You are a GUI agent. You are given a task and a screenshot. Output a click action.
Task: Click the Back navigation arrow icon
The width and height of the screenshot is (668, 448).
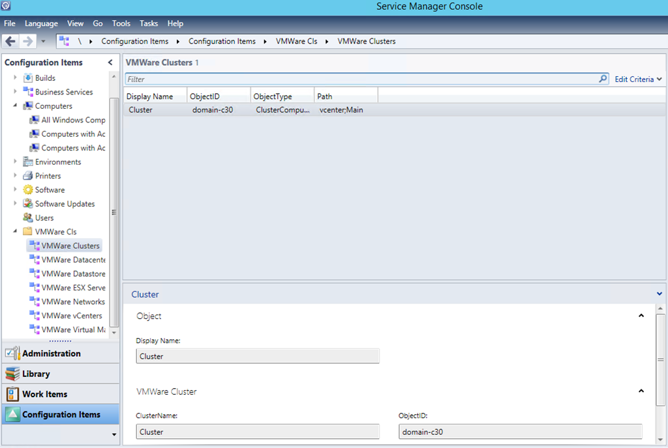click(10, 41)
